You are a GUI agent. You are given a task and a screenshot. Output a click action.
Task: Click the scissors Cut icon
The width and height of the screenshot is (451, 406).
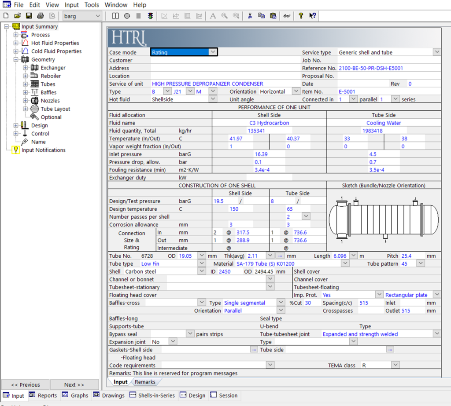click(x=250, y=16)
